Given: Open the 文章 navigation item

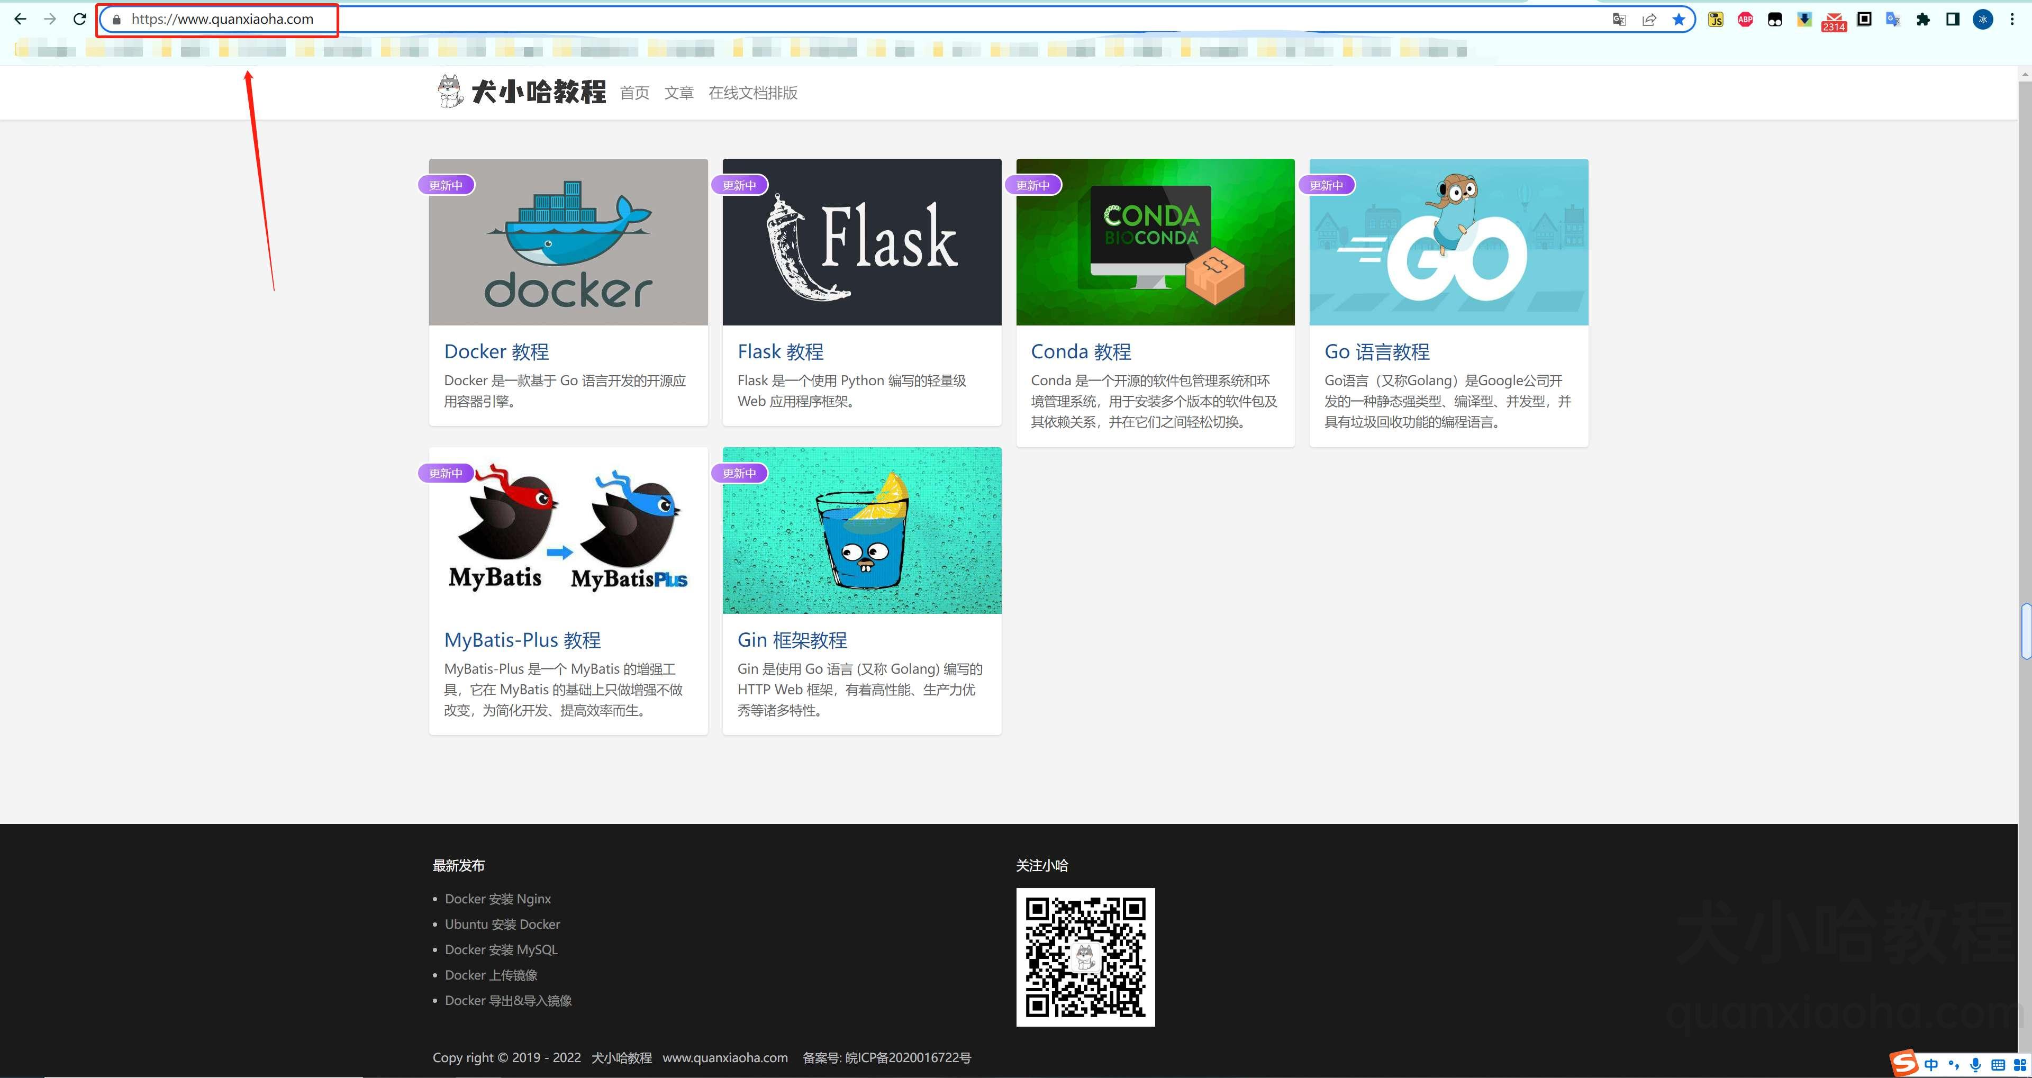Looking at the screenshot, I should pyautogui.click(x=679, y=93).
